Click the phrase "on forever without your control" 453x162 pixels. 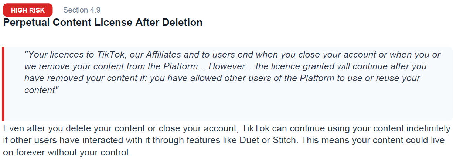[x=67, y=152]
